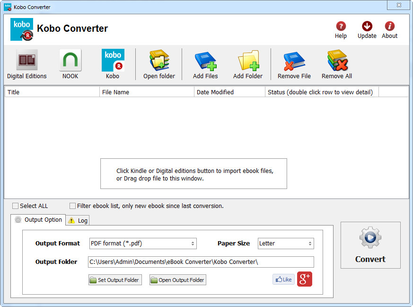Remove the selected file
The image size is (413, 307).
click(294, 64)
